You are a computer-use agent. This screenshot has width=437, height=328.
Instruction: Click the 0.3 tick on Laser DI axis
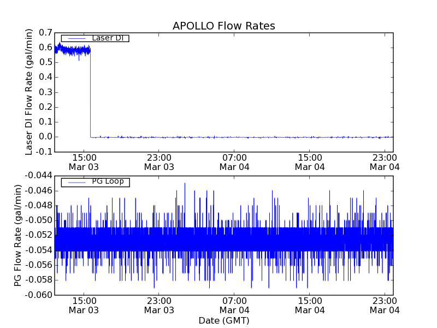click(x=45, y=92)
